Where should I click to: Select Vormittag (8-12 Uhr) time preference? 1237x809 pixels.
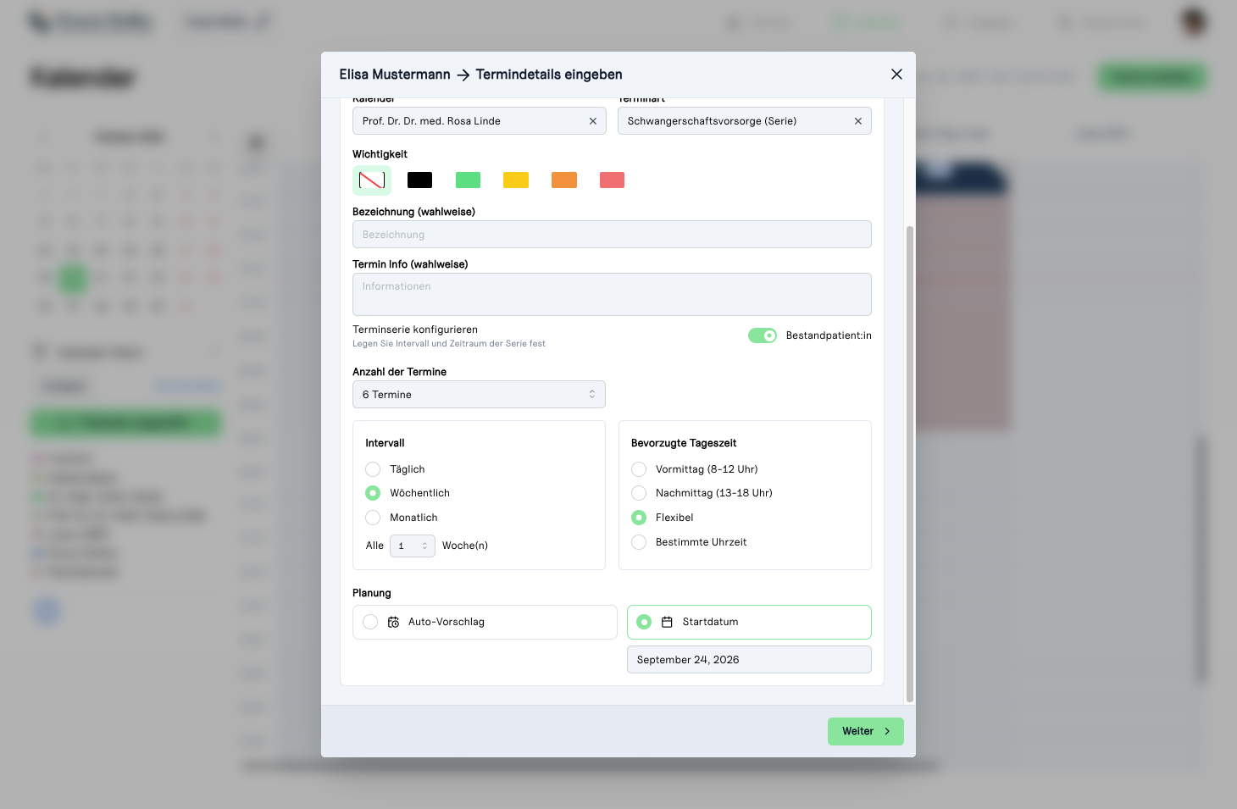point(639,469)
